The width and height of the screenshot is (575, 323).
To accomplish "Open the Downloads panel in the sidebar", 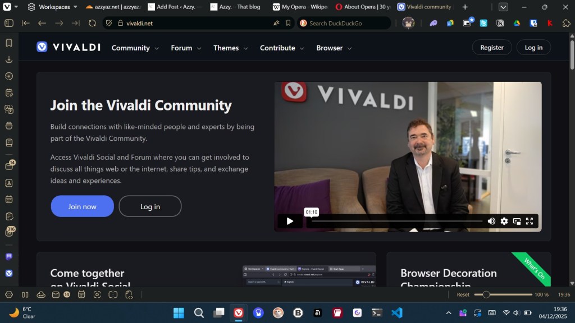I will click(9, 59).
